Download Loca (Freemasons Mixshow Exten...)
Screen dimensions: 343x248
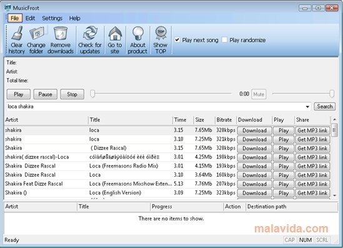pyautogui.click(x=254, y=184)
